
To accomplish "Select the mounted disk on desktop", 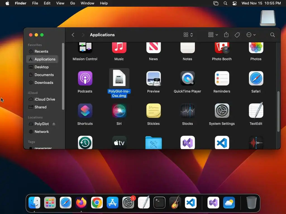I will [x=268, y=18].
